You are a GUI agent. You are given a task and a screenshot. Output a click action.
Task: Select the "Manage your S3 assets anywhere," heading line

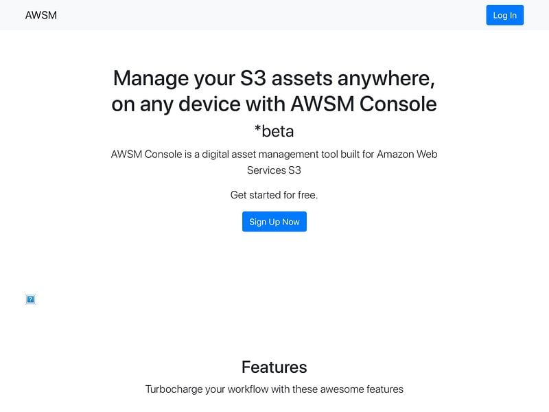pos(274,78)
